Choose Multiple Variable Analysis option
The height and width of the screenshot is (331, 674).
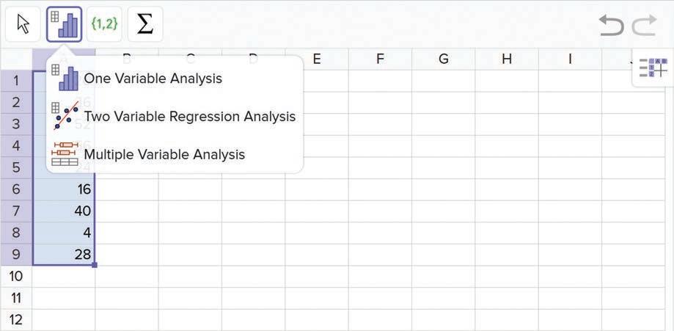[x=164, y=154]
